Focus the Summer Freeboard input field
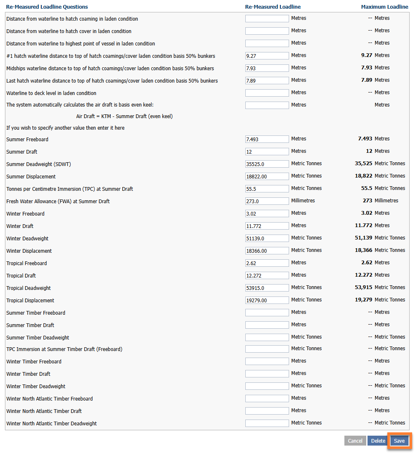 [267, 139]
